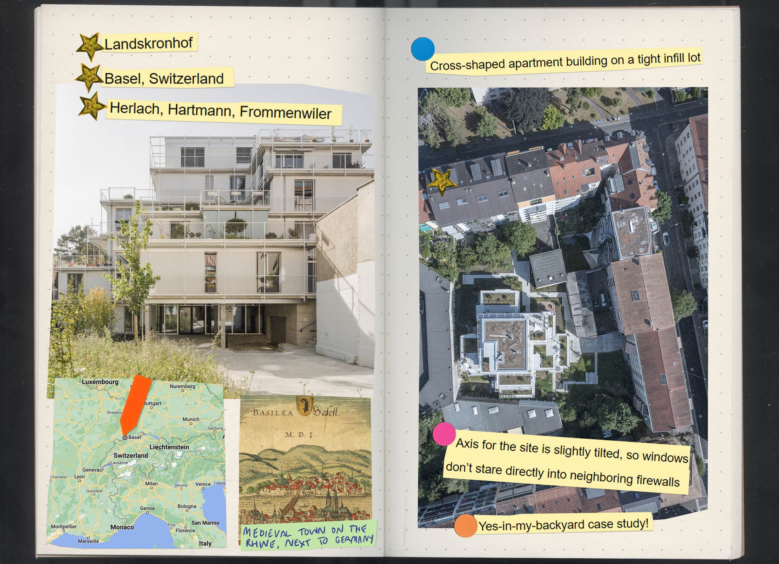Click the orange dot sticker

[x=466, y=526]
